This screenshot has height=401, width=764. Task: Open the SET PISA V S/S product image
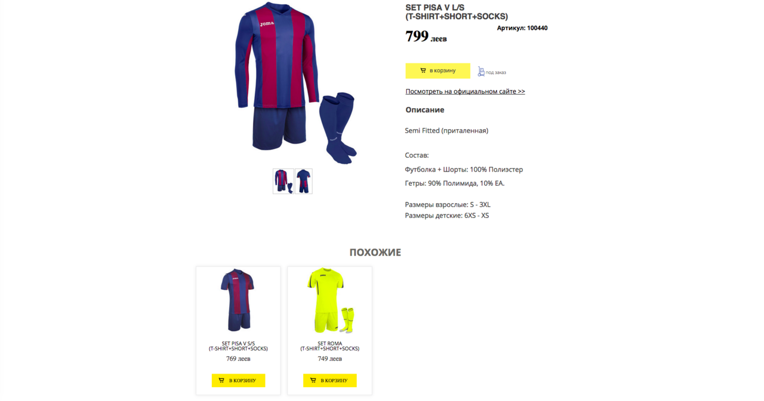(238, 300)
